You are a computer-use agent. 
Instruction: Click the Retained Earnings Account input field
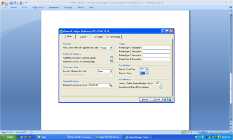pyautogui.click(x=99, y=85)
